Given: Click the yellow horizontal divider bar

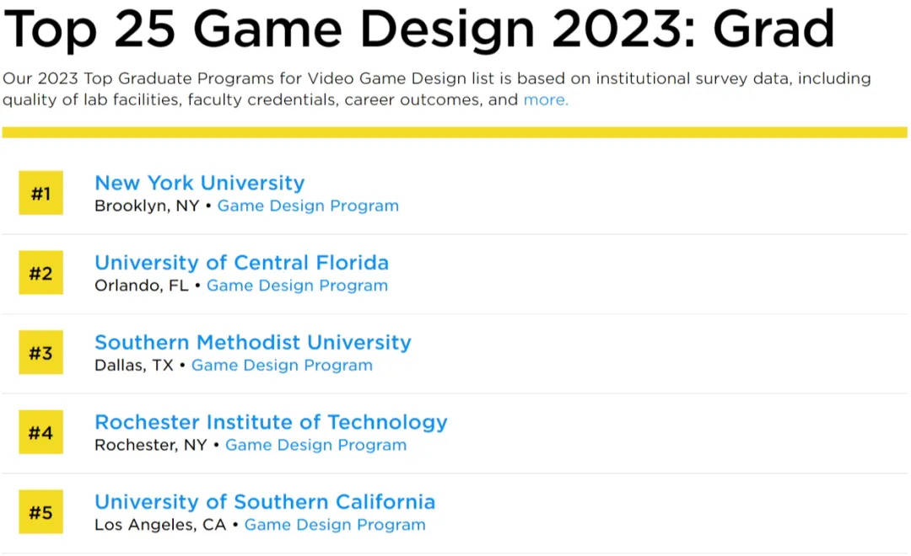Looking at the screenshot, I should (x=455, y=132).
